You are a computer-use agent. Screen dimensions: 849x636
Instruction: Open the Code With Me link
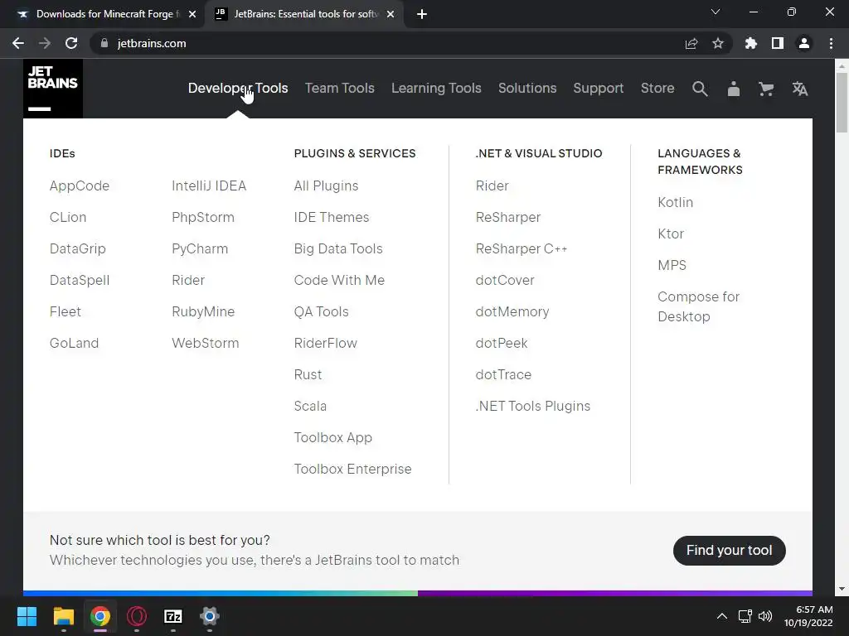coord(339,280)
